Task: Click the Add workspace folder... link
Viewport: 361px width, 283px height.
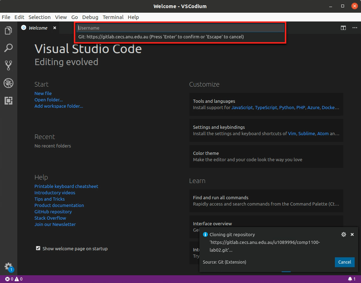Action: coord(59,106)
